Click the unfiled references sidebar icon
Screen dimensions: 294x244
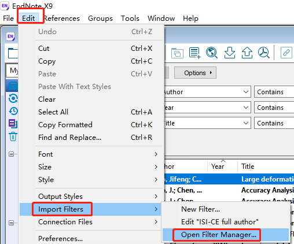[x=13, y=124]
